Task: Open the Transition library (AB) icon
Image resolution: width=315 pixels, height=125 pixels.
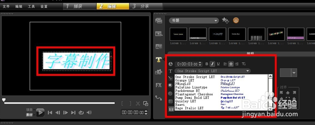Action: (x=159, y=47)
